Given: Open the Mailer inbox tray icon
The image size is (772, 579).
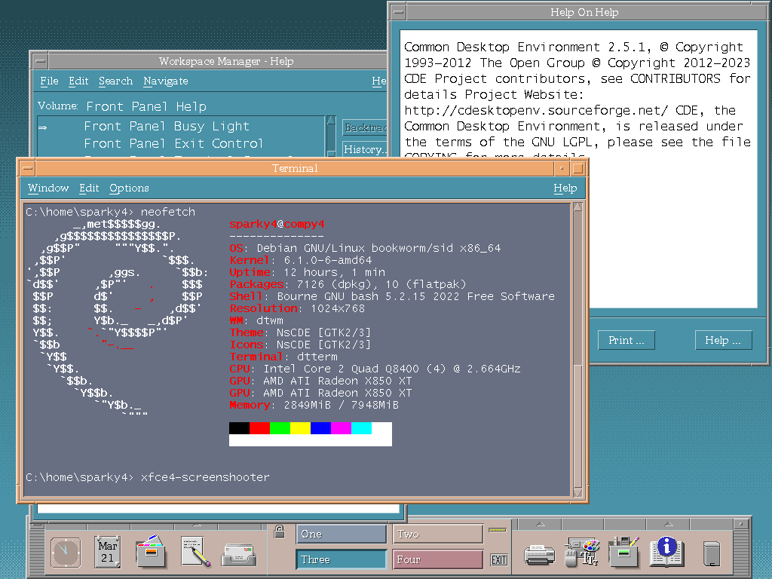Looking at the screenshot, I should point(239,553).
